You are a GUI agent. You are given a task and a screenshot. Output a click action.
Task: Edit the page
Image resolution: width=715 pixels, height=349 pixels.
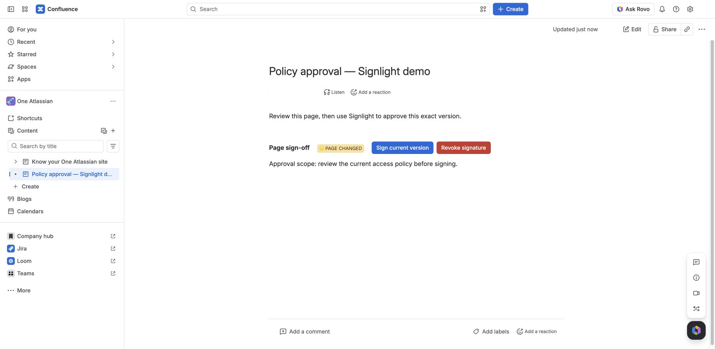click(x=632, y=29)
